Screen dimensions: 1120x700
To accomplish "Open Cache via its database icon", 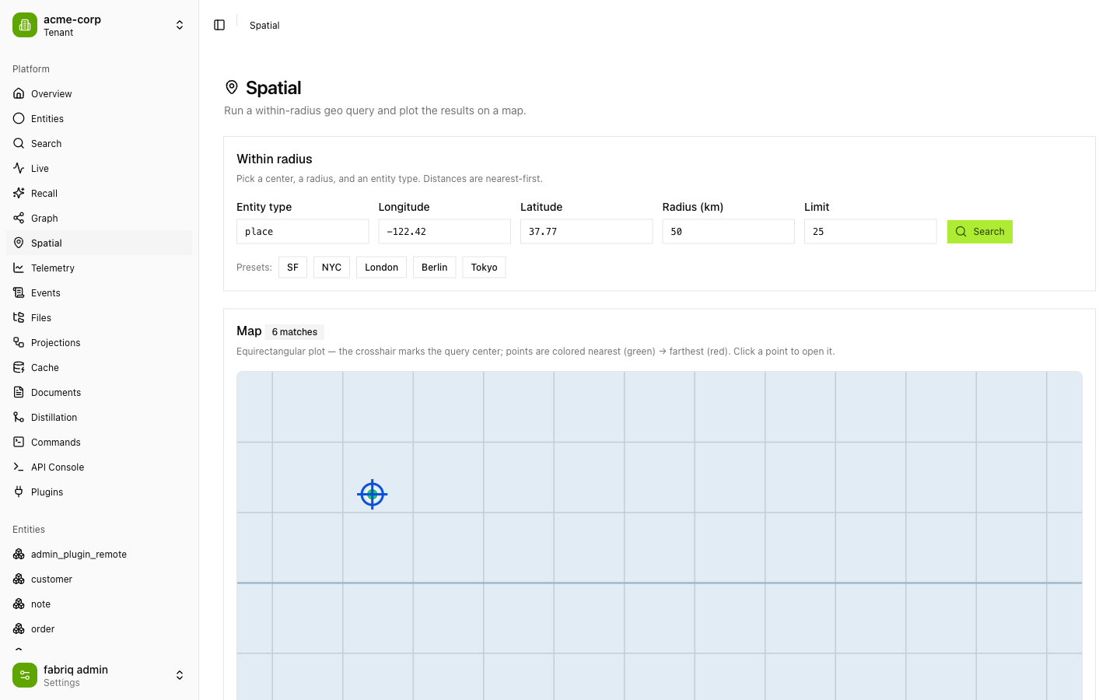I will tap(19, 367).
